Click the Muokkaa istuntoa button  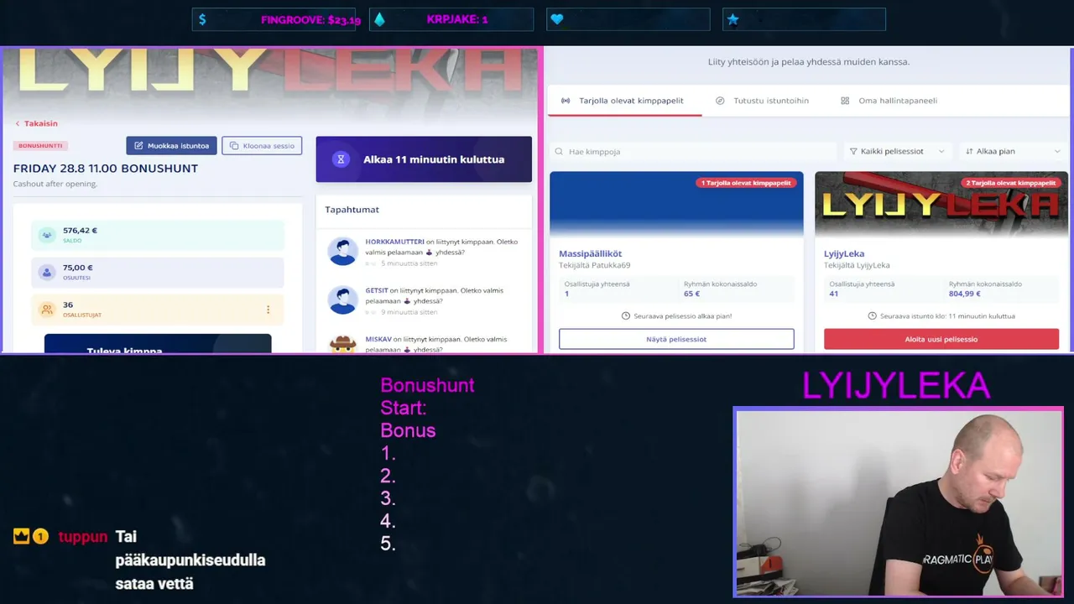pos(172,146)
